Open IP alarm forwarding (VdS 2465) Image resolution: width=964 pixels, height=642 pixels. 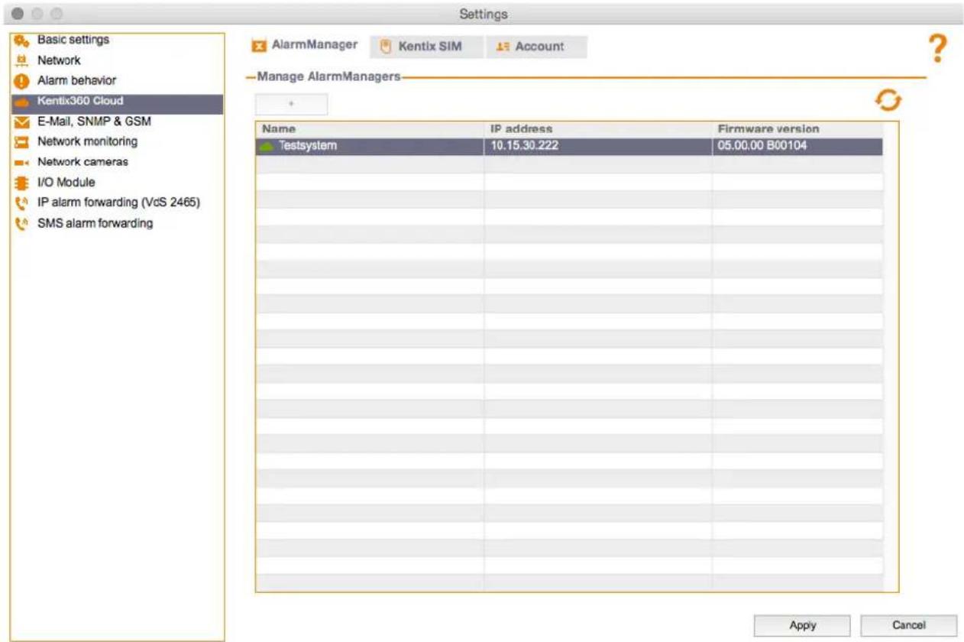118,203
